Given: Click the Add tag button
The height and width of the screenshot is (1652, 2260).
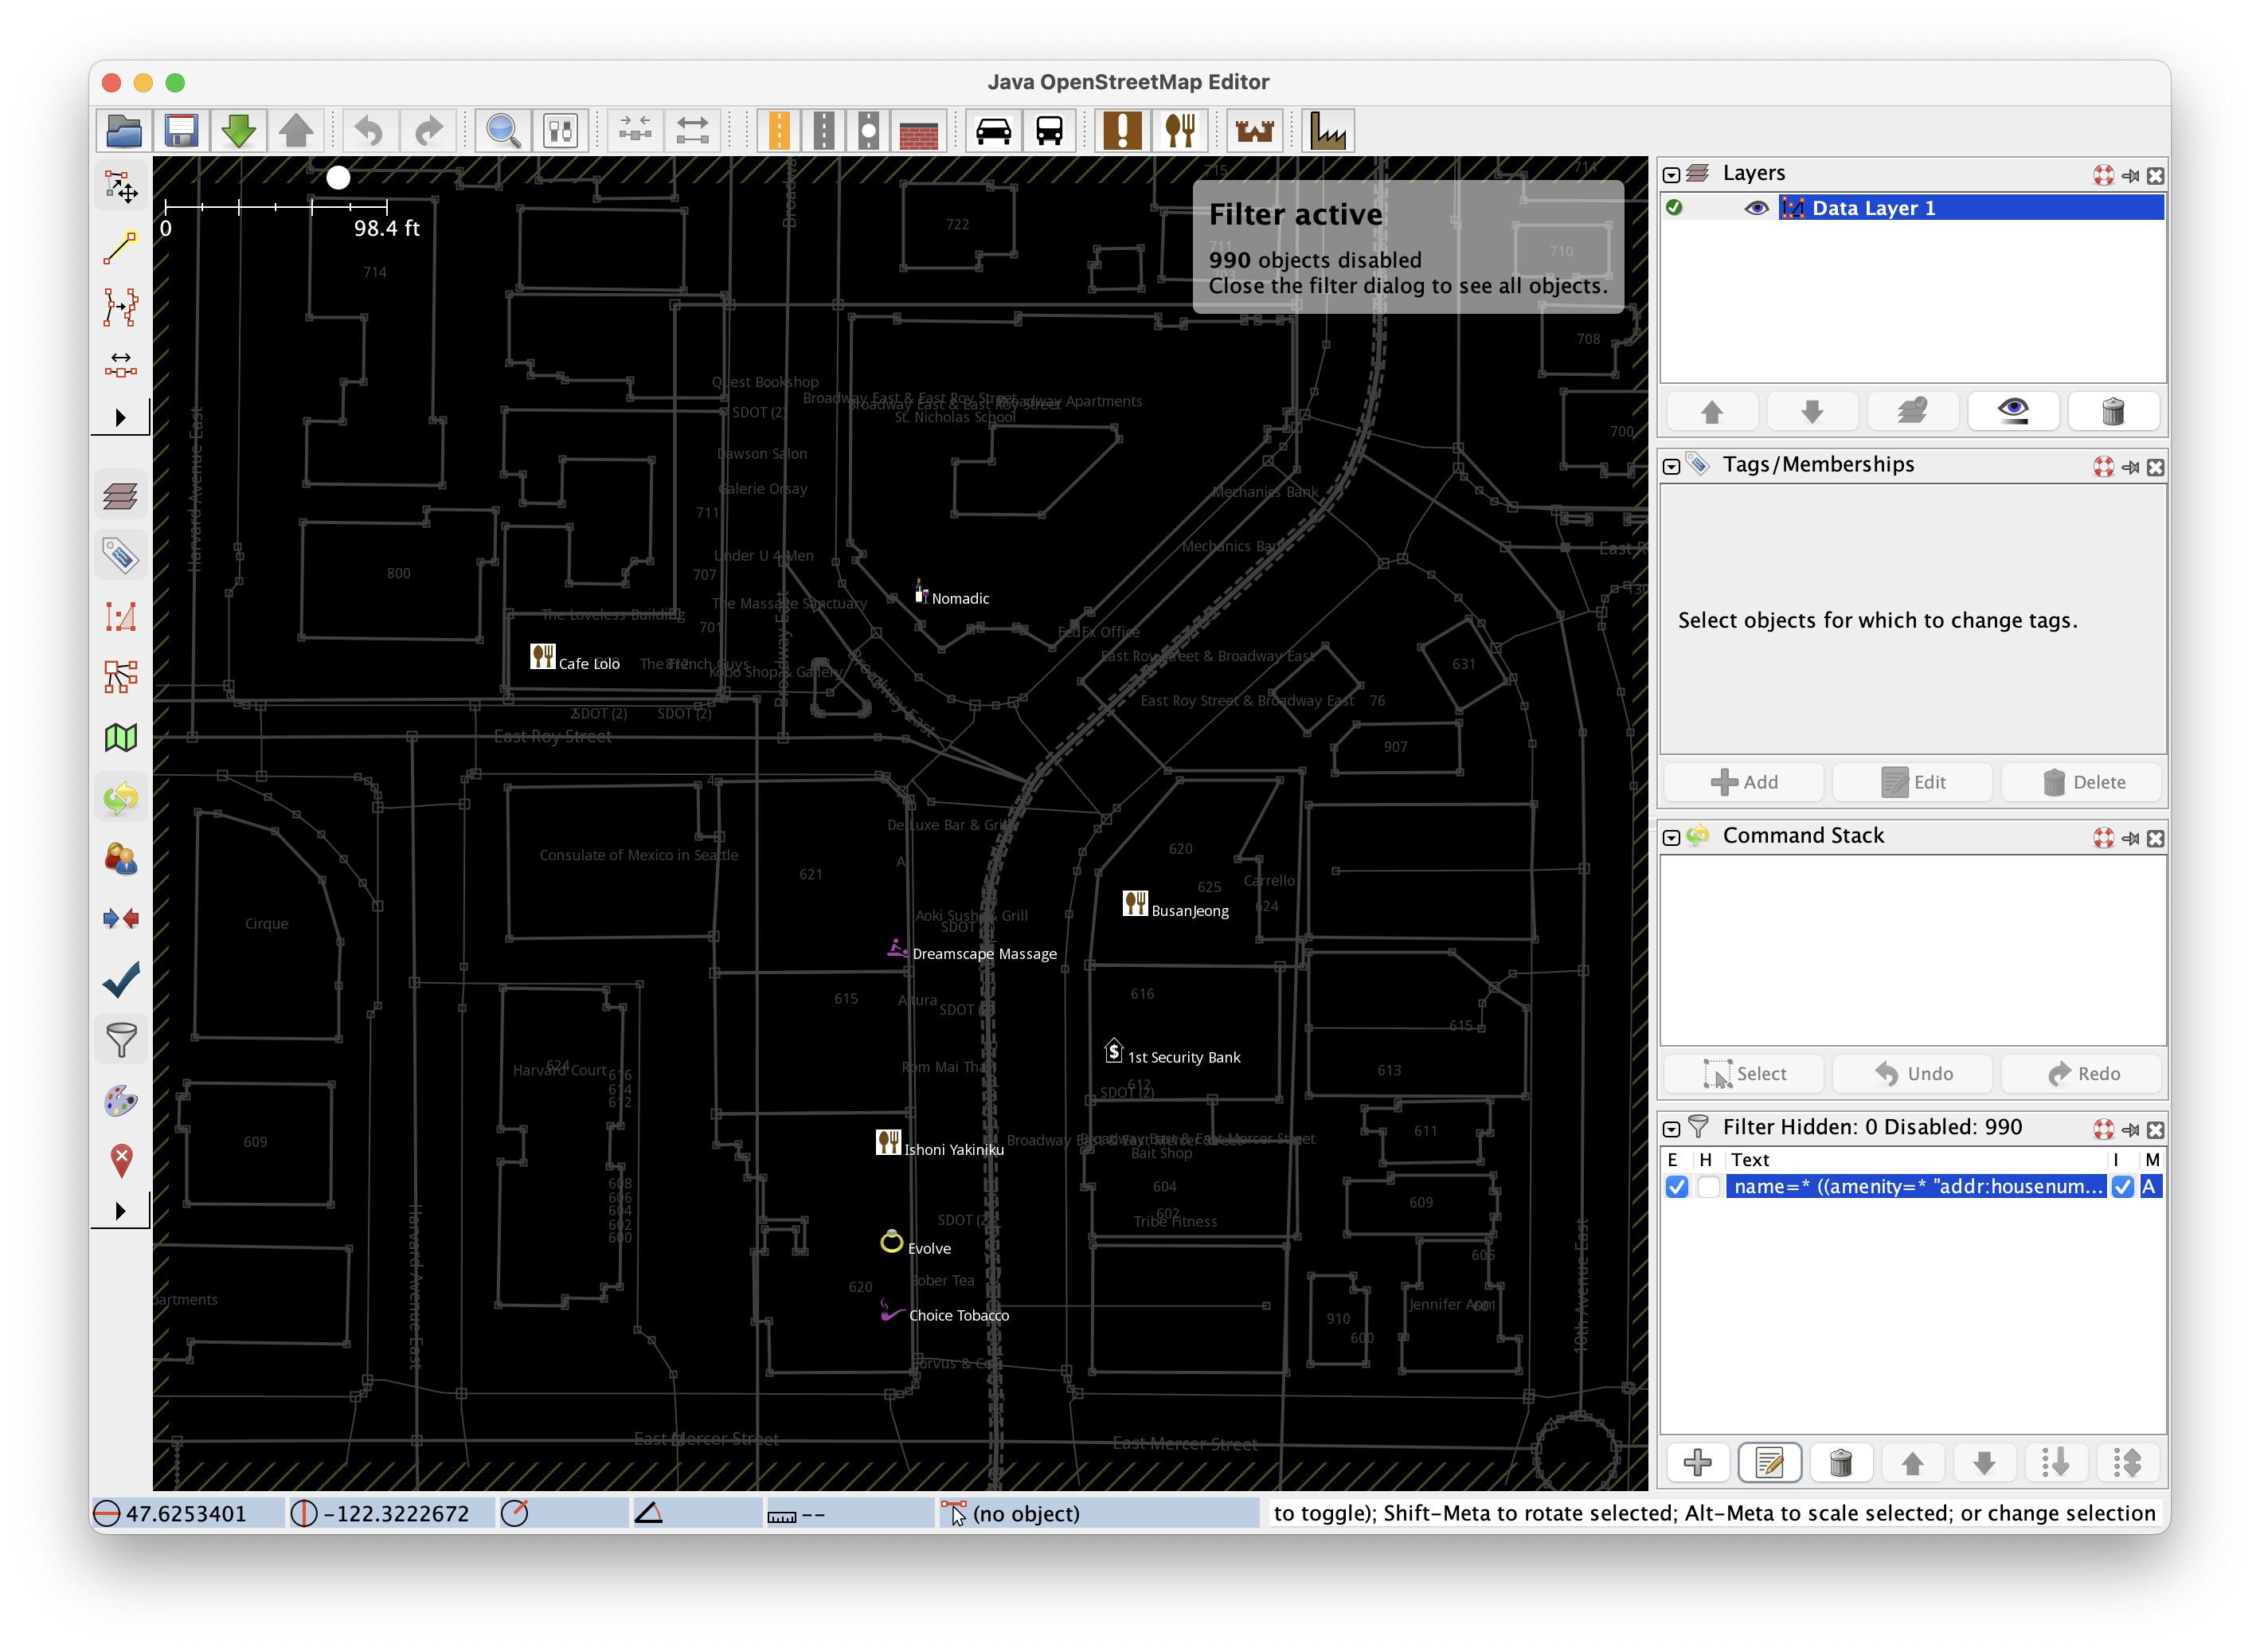Looking at the screenshot, I should click(1743, 782).
